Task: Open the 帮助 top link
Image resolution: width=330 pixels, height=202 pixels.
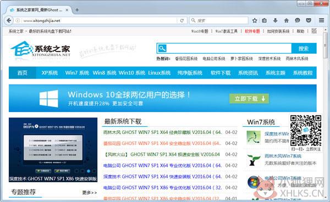Action: [x=300, y=31]
